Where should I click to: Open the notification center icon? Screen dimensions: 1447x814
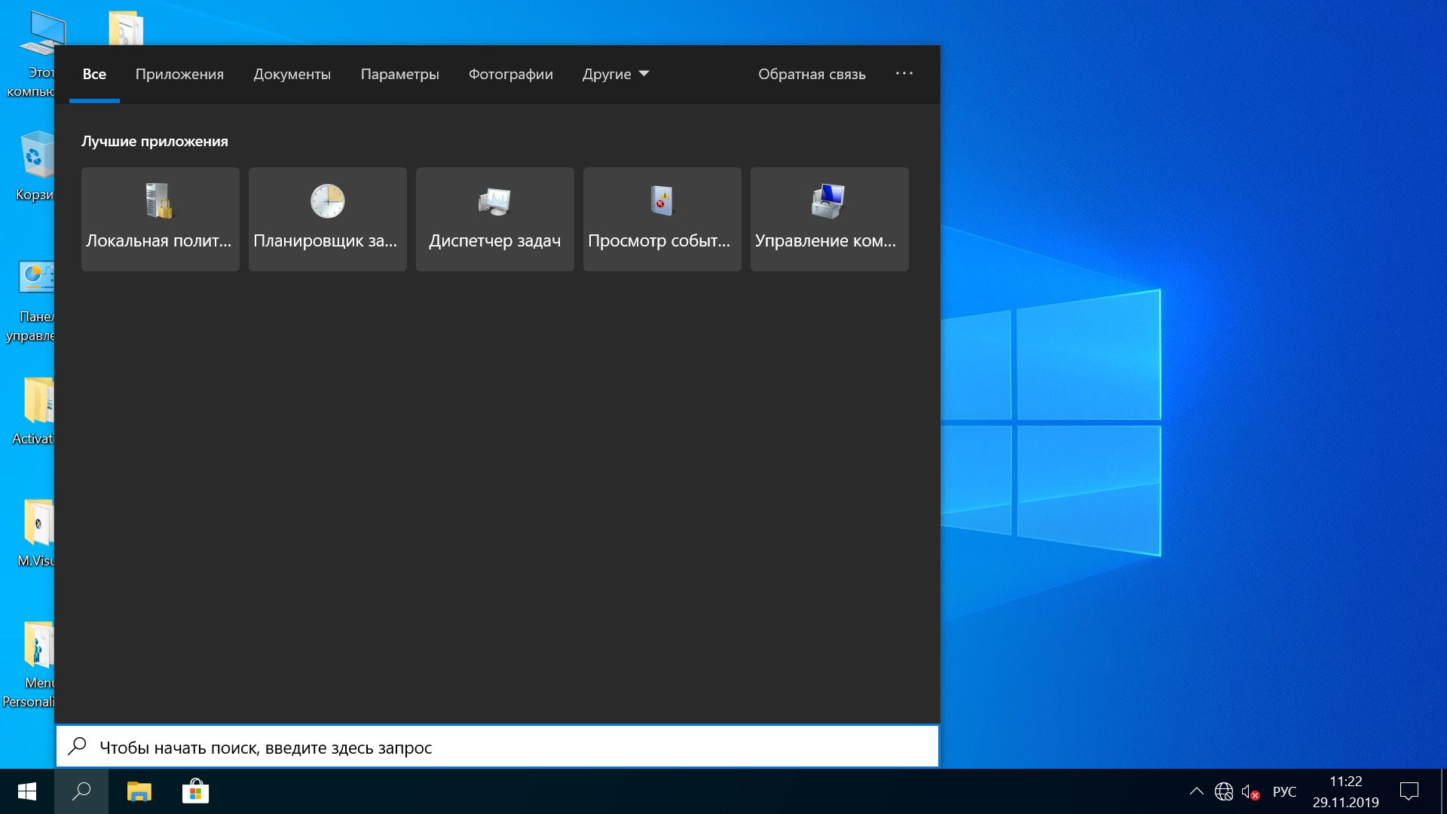(x=1409, y=791)
